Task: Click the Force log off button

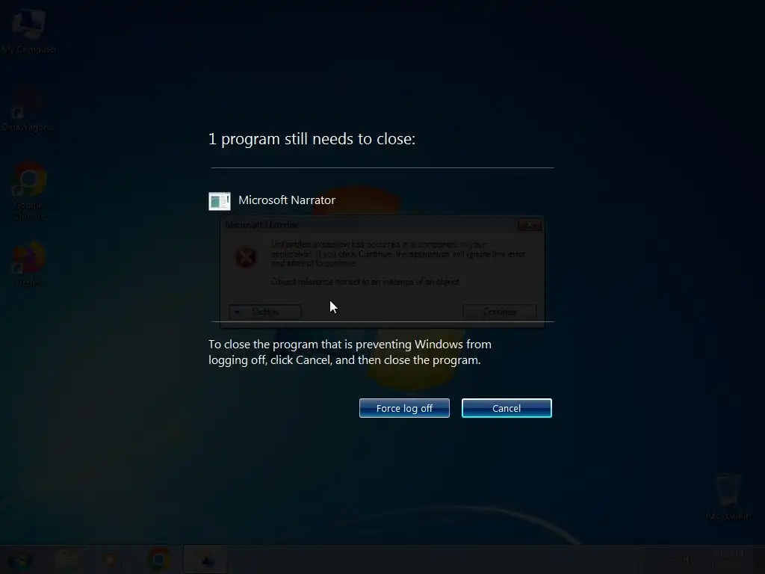Action: pos(404,408)
